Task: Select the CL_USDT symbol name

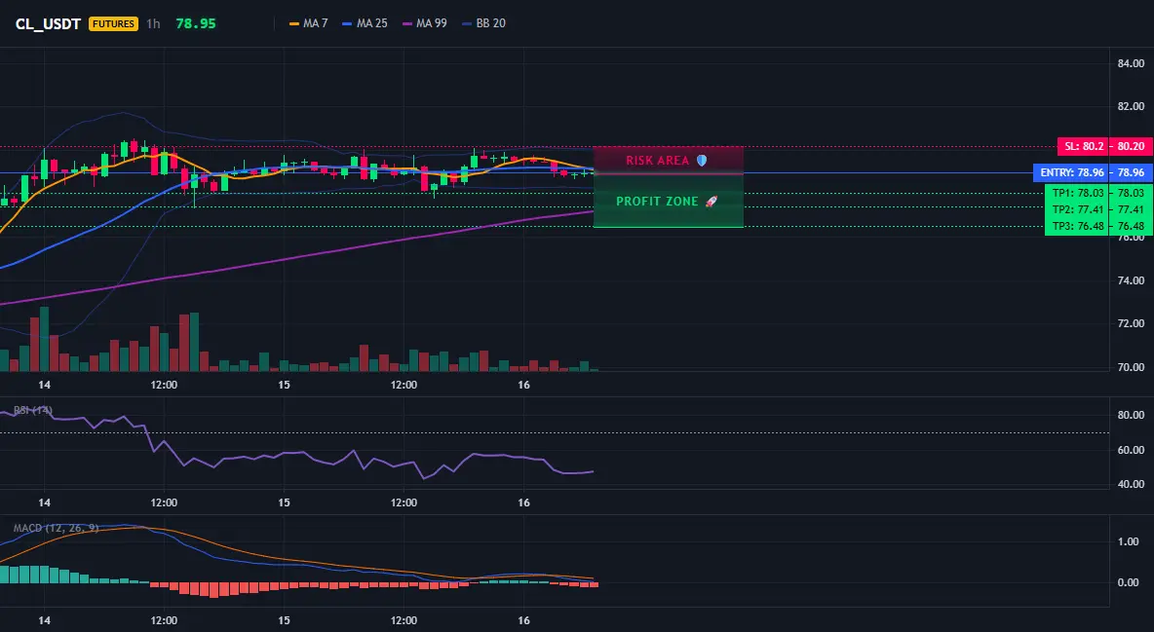Action: 48,23
